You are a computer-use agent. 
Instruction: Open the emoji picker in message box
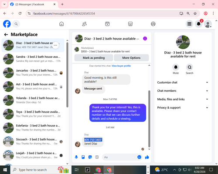click(139, 157)
